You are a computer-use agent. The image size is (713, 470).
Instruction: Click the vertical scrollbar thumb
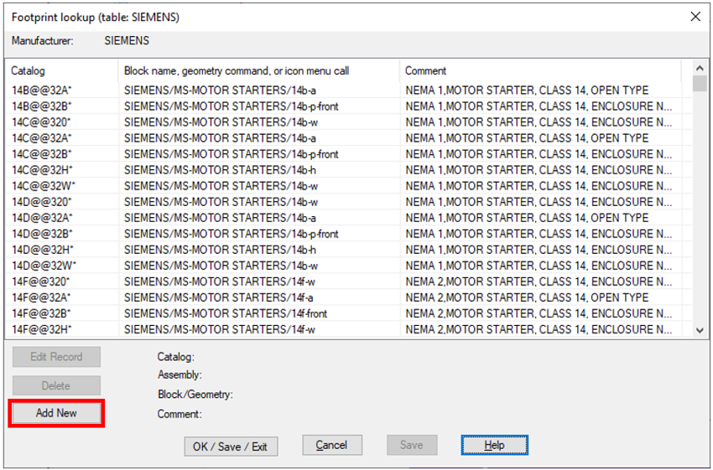[x=700, y=84]
